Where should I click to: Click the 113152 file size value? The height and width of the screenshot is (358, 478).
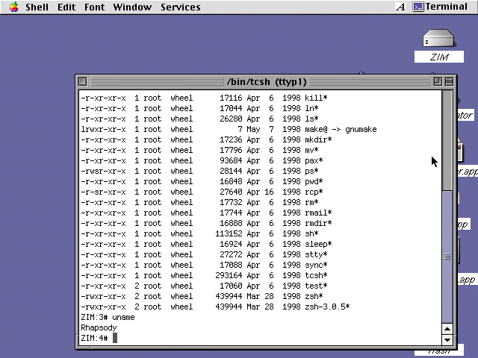coord(229,233)
